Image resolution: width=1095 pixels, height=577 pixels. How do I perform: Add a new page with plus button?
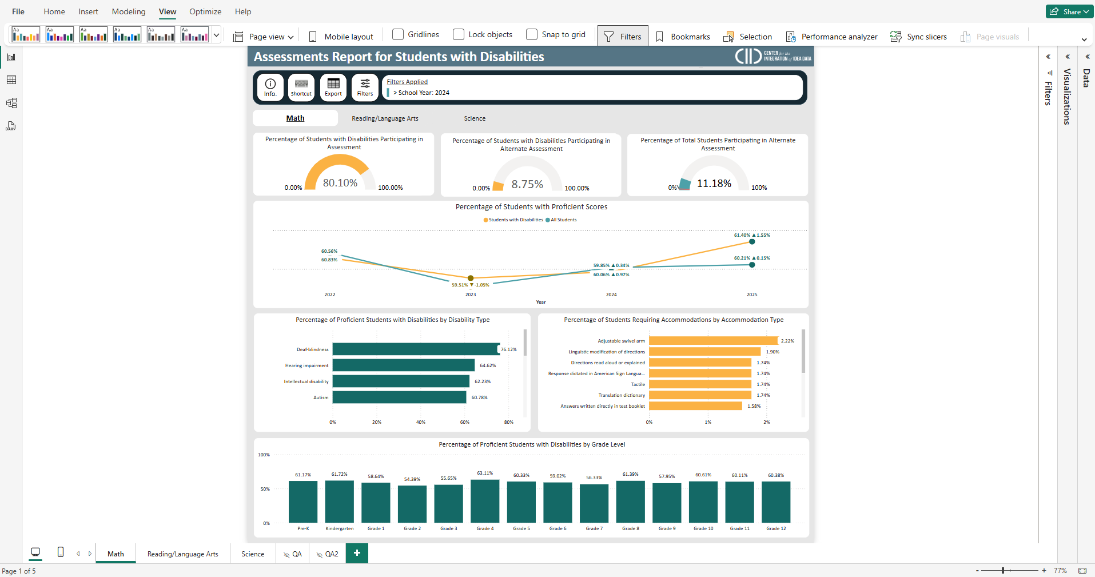(x=357, y=553)
